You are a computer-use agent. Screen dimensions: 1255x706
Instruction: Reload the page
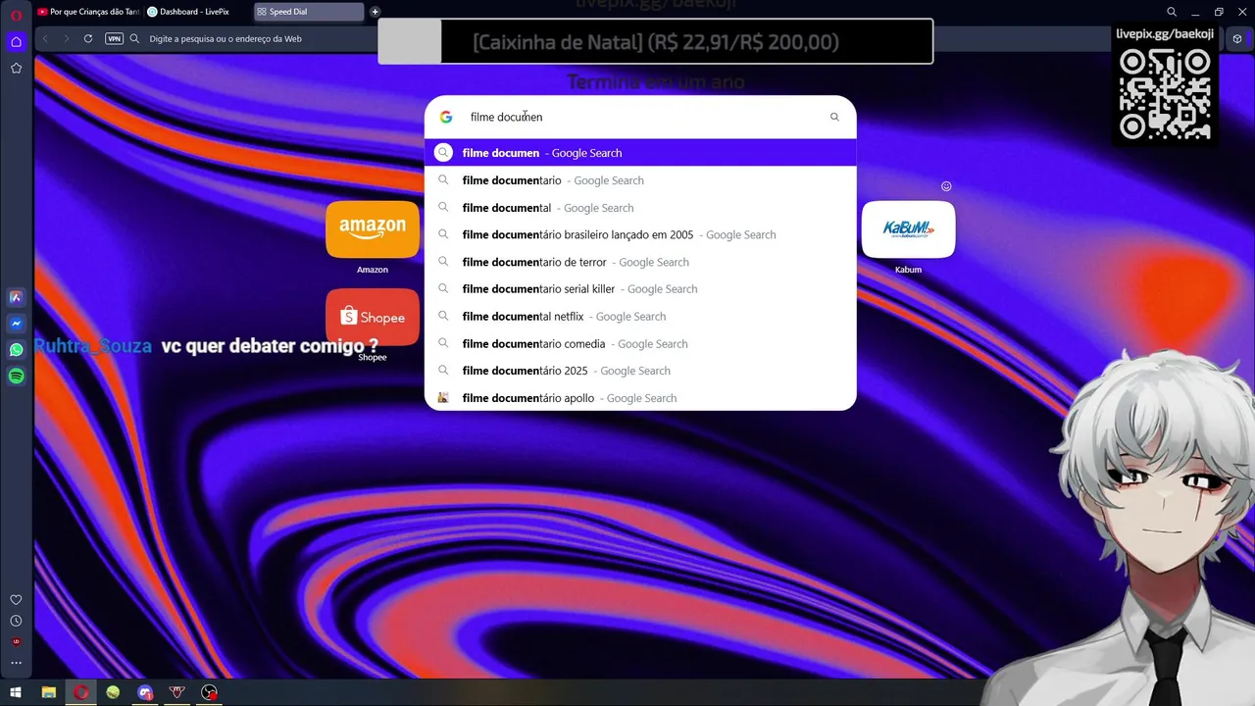coord(88,38)
